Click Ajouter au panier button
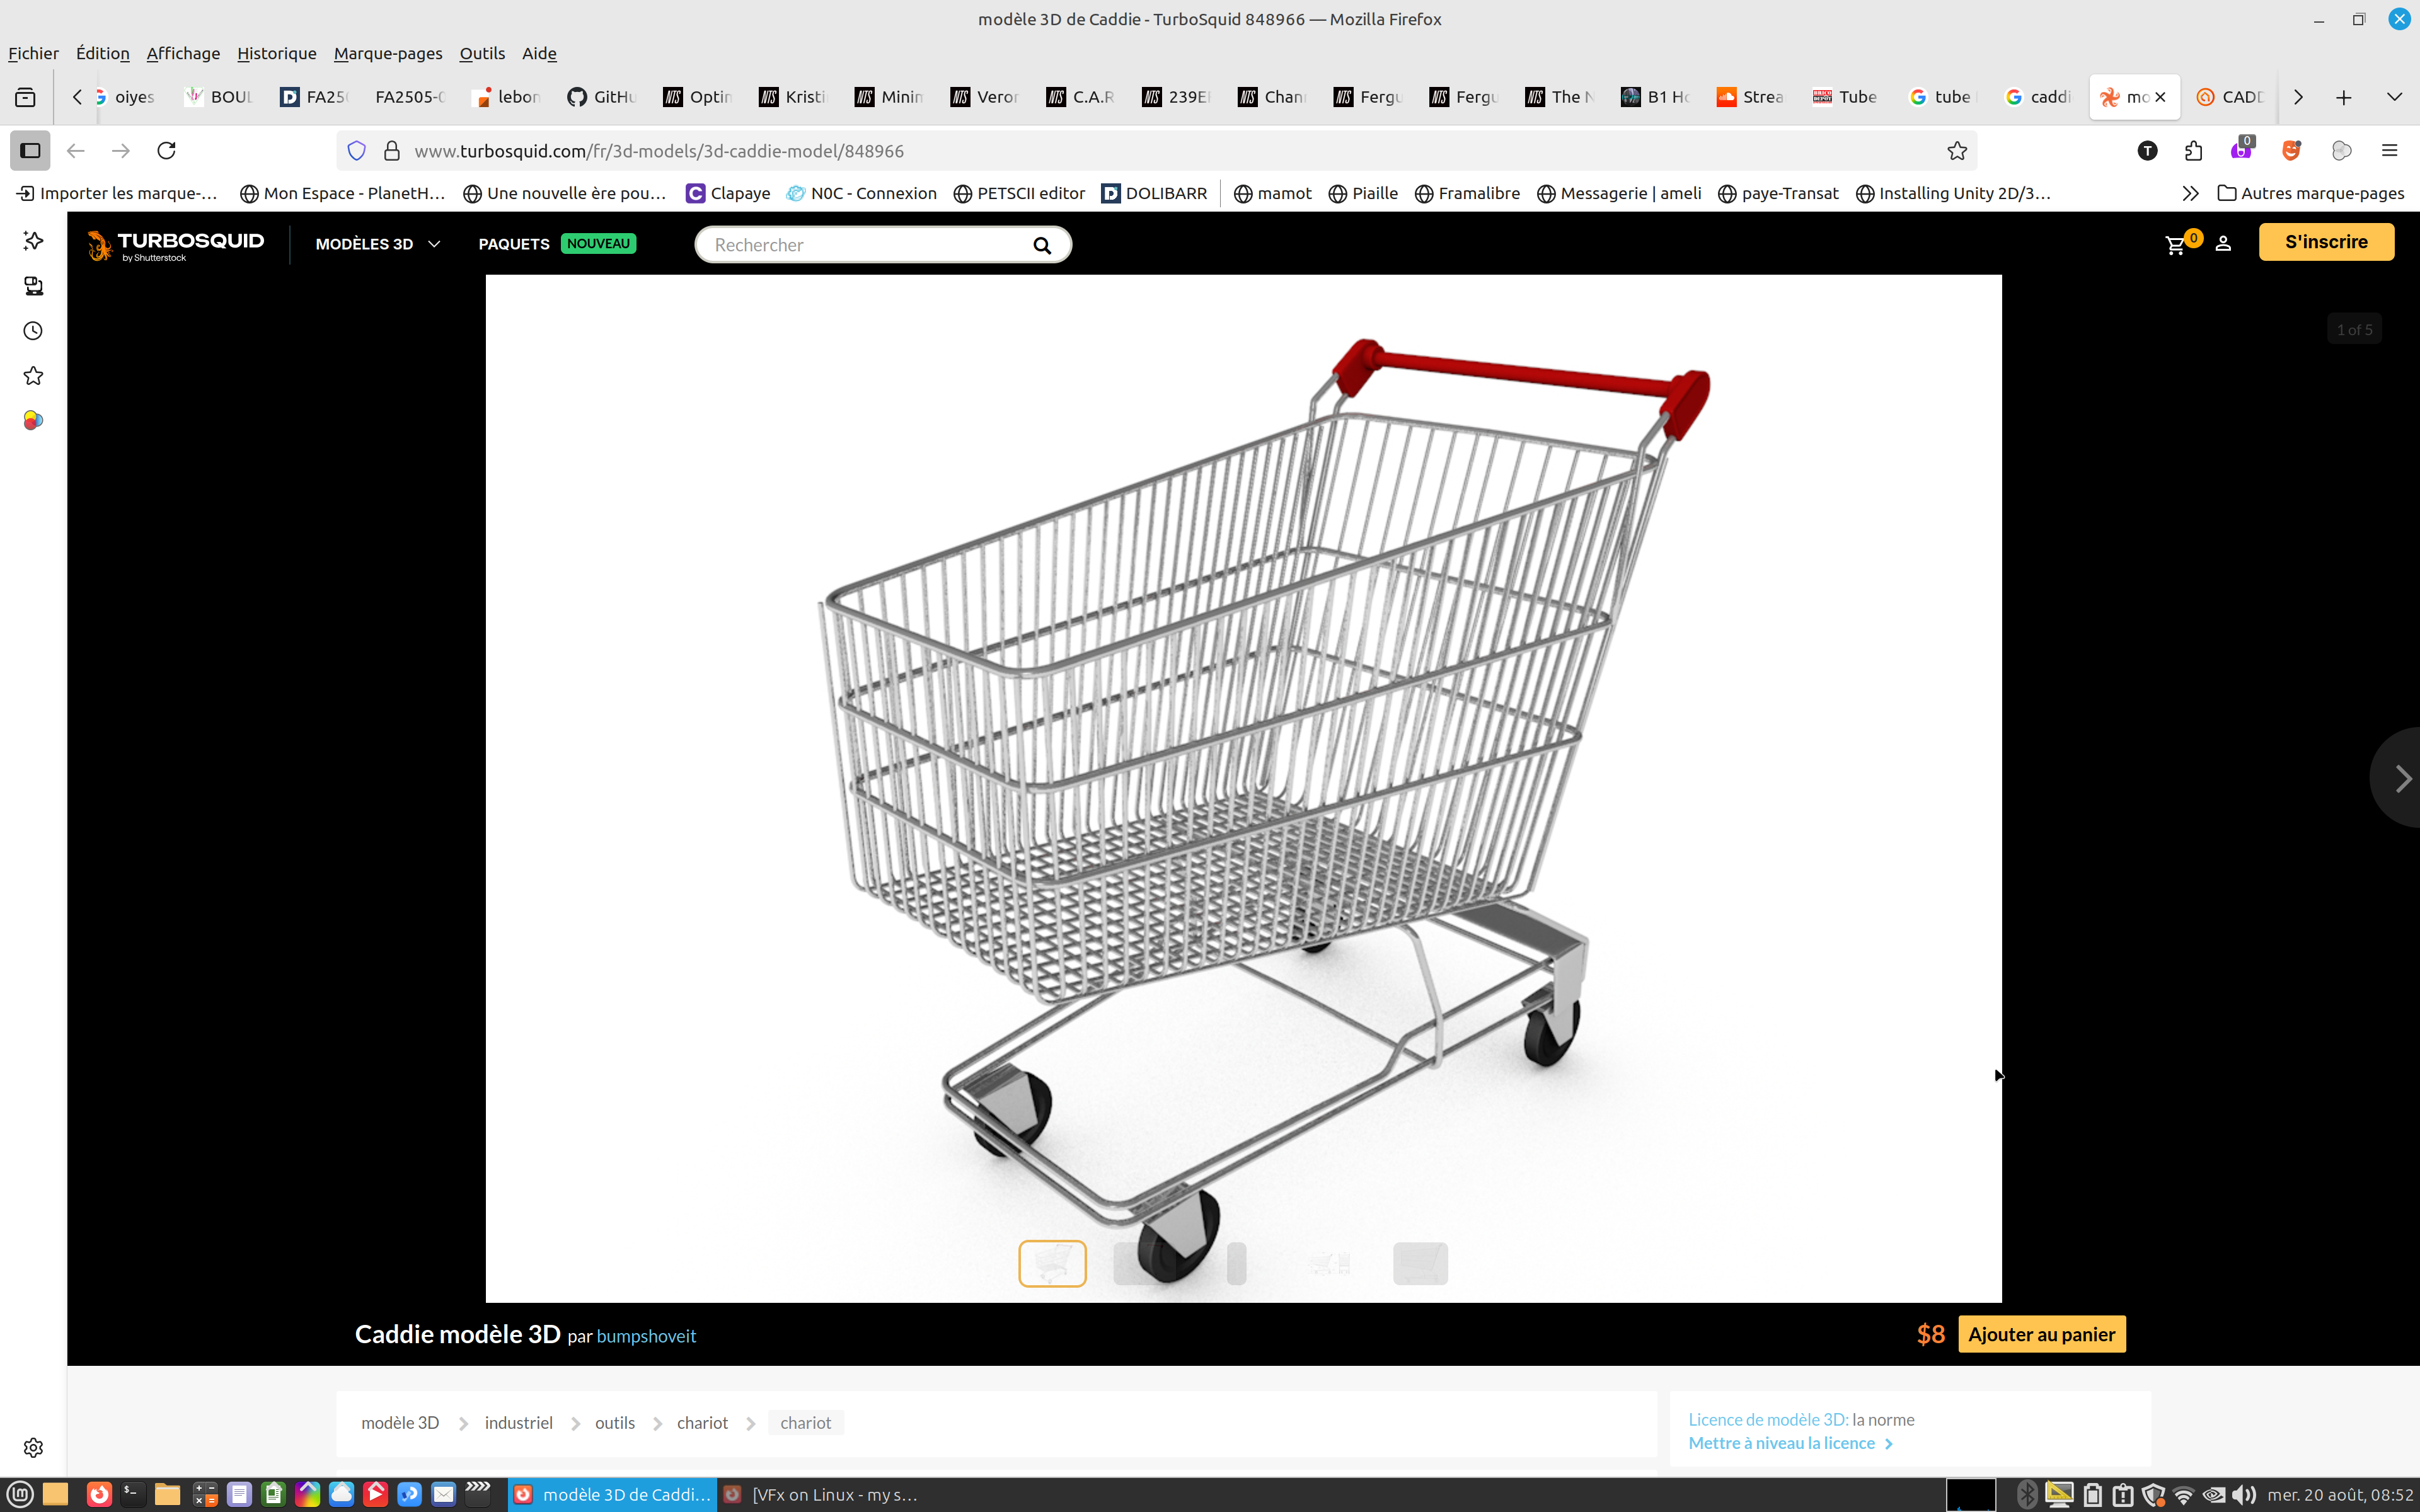Viewport: 2420px width, 1512px height. click(2041, 1334)
